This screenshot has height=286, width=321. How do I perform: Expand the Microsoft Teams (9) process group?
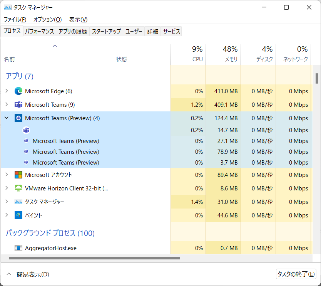click(7, 104)
